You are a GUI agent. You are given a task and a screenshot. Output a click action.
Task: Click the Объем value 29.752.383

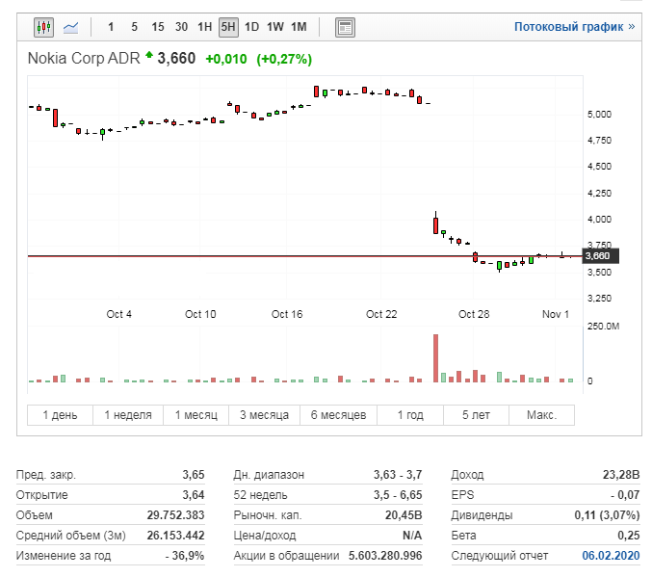[x=175, y=515]
